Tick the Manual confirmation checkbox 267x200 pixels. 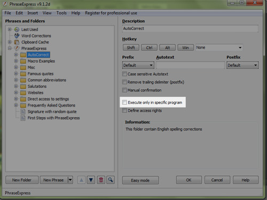124,90
